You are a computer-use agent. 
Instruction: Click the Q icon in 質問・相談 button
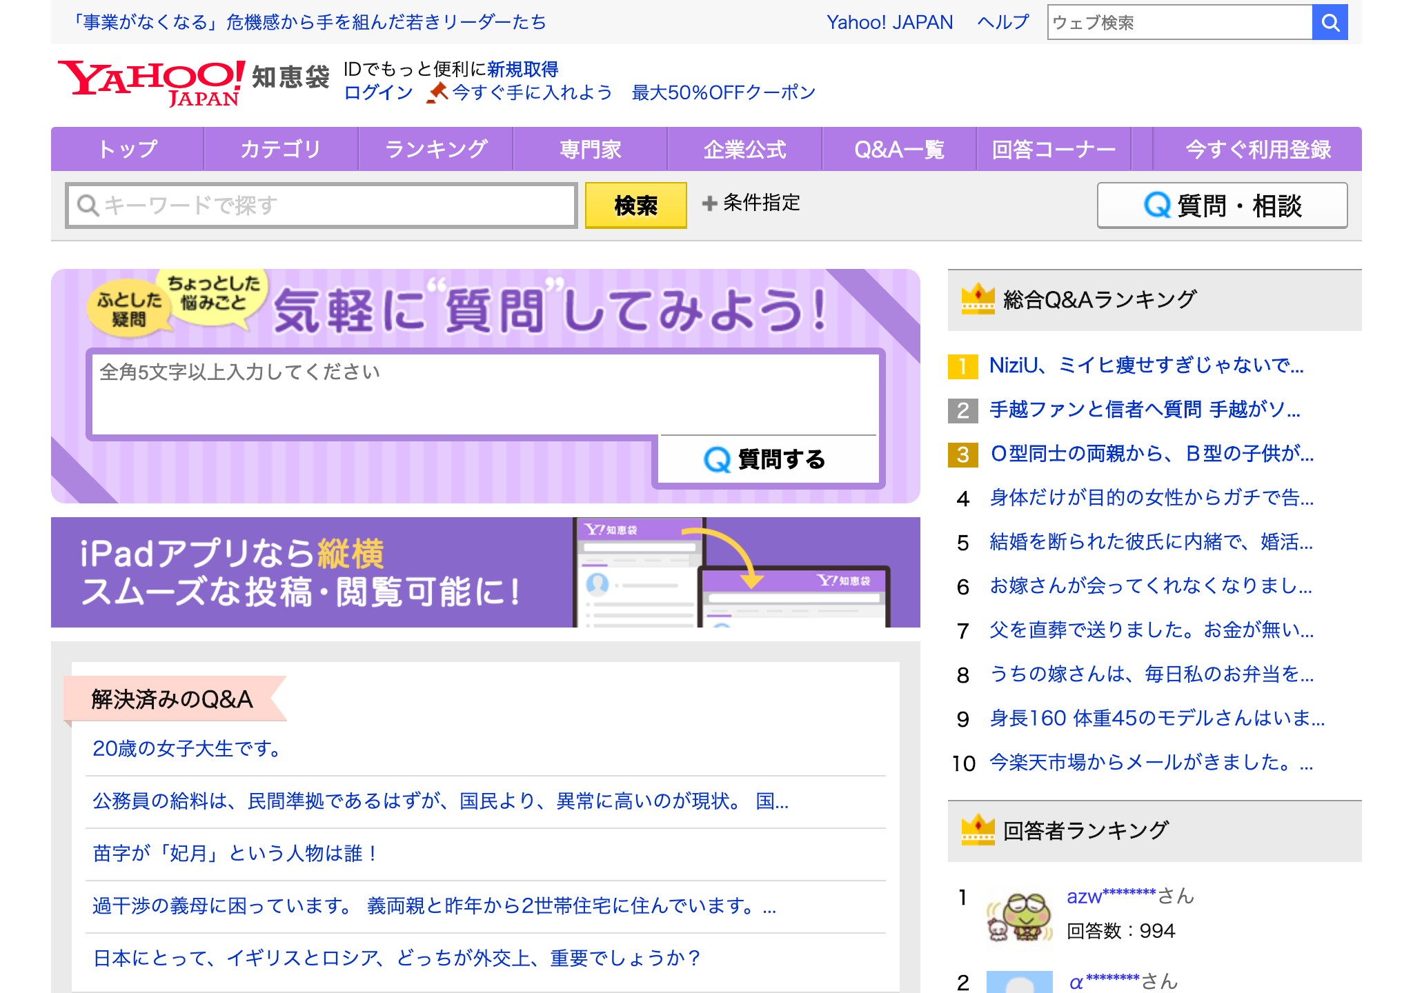[1157, 205]
